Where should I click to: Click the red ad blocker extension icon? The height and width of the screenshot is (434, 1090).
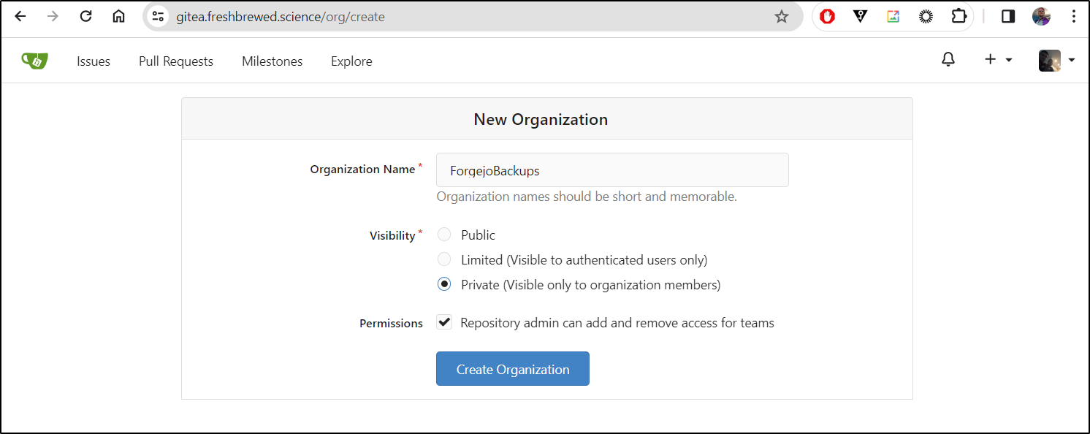828,16
